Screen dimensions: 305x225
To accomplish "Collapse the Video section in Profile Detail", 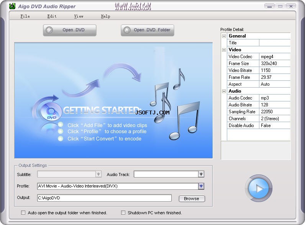I will [224, 50].
